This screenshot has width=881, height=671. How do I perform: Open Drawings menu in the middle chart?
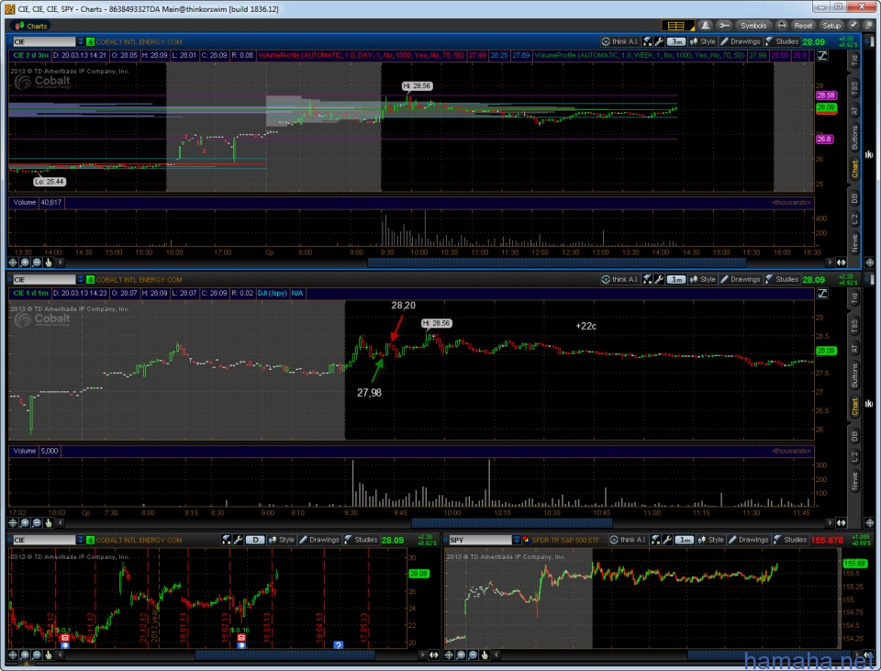[x=741, y=279]
